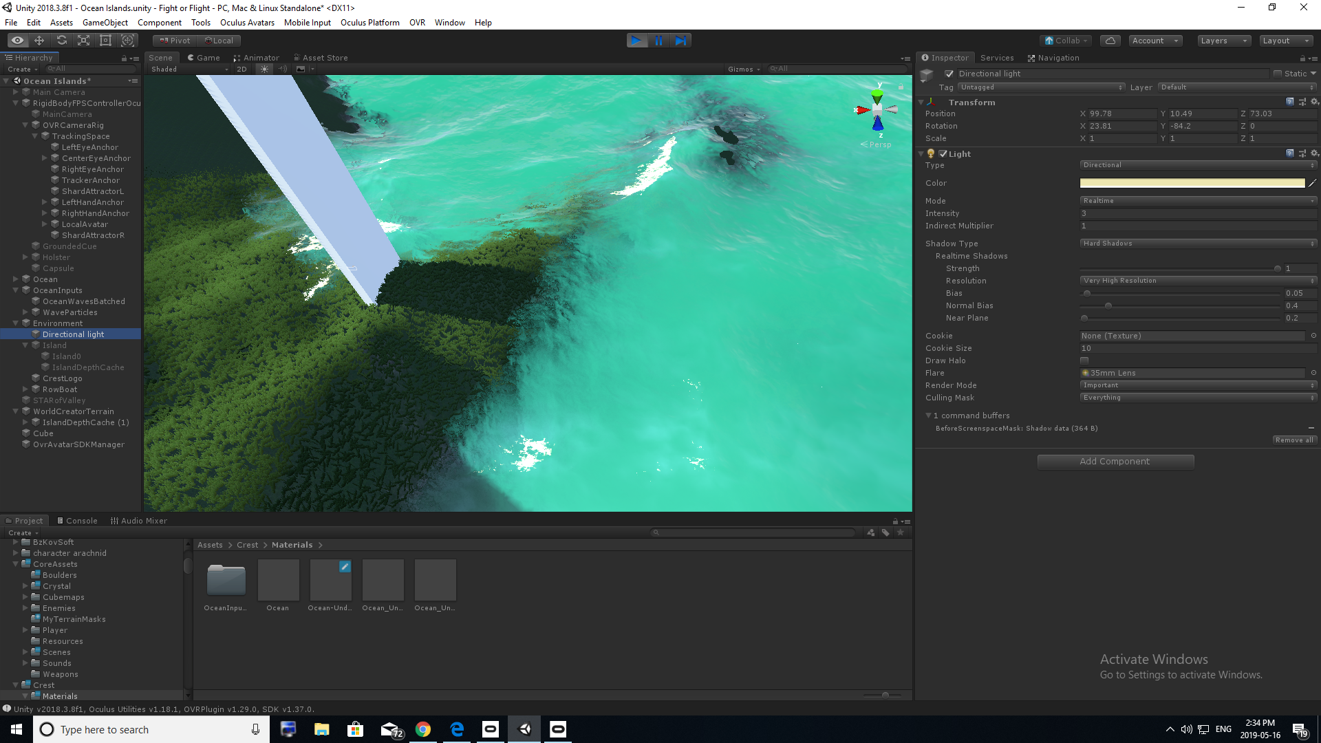Screen dimensions: 1321x743
Task: Click the Add Component button
Action: point(1115,461)
